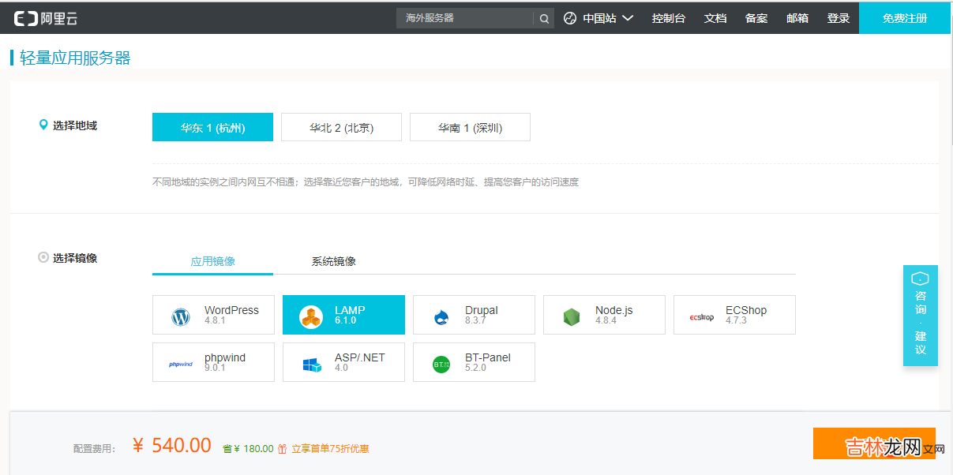Select the Node.js image icon
This screenshot has width=953, height=475.
pos(572,317)
